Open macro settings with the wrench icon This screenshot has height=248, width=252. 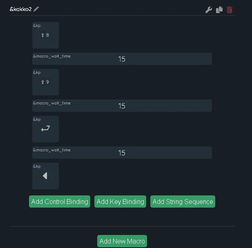(x=209, y=10)
